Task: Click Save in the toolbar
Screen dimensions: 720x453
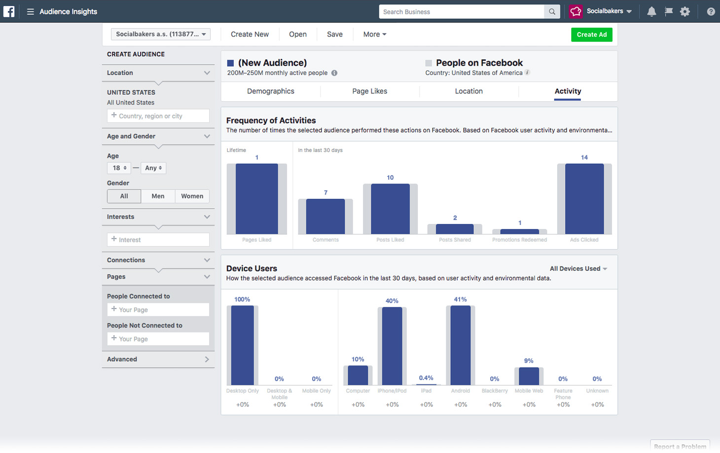Action: (335, 34)
